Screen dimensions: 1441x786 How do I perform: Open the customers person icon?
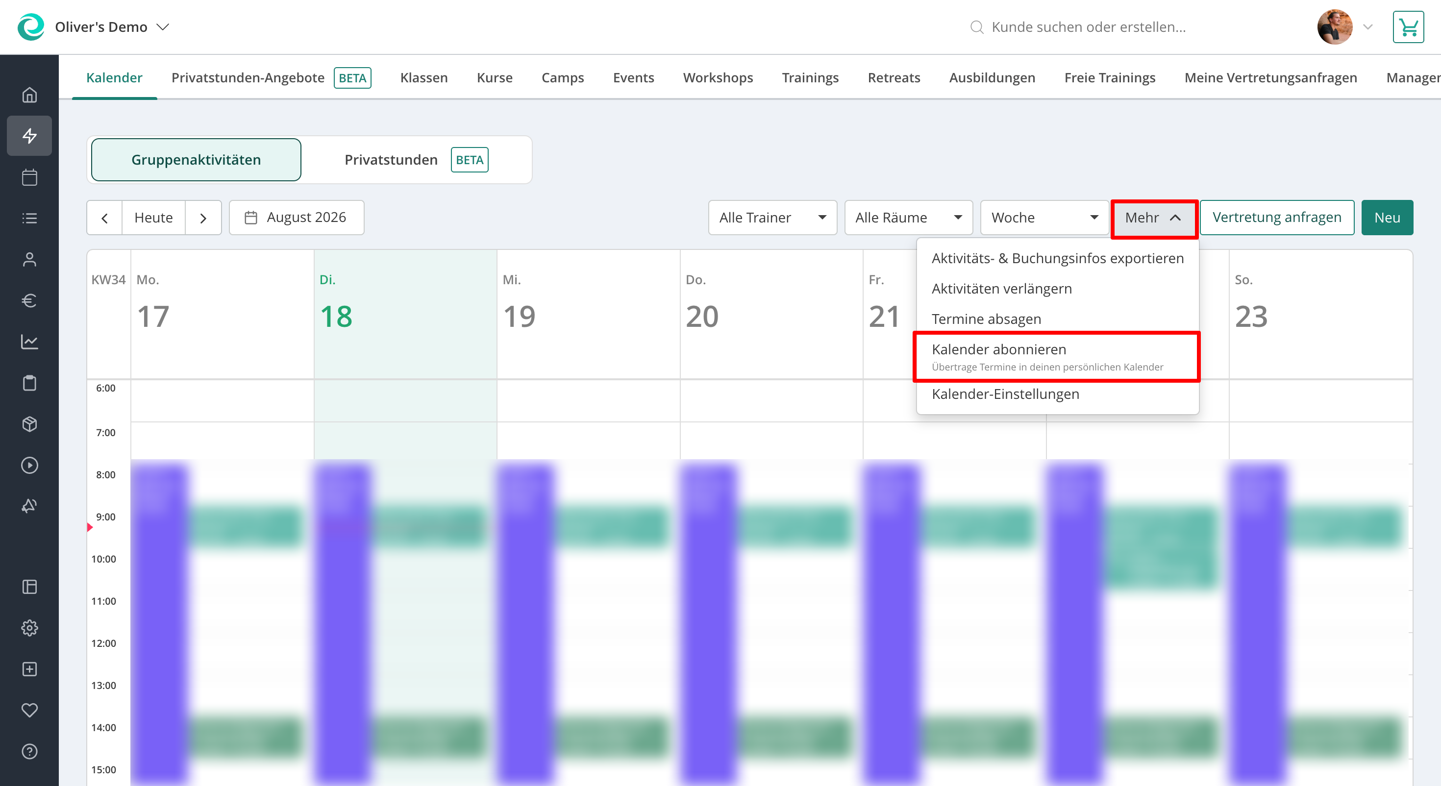29,260
